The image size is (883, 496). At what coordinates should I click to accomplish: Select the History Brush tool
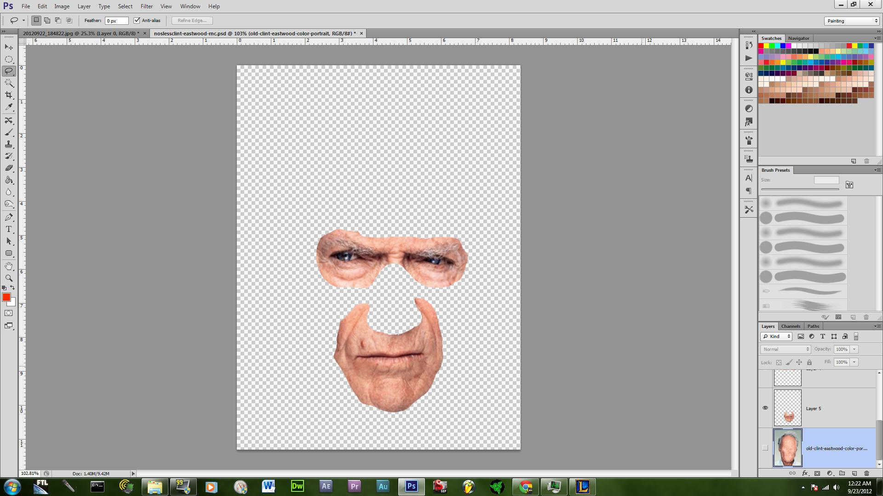tap(9, 157)
